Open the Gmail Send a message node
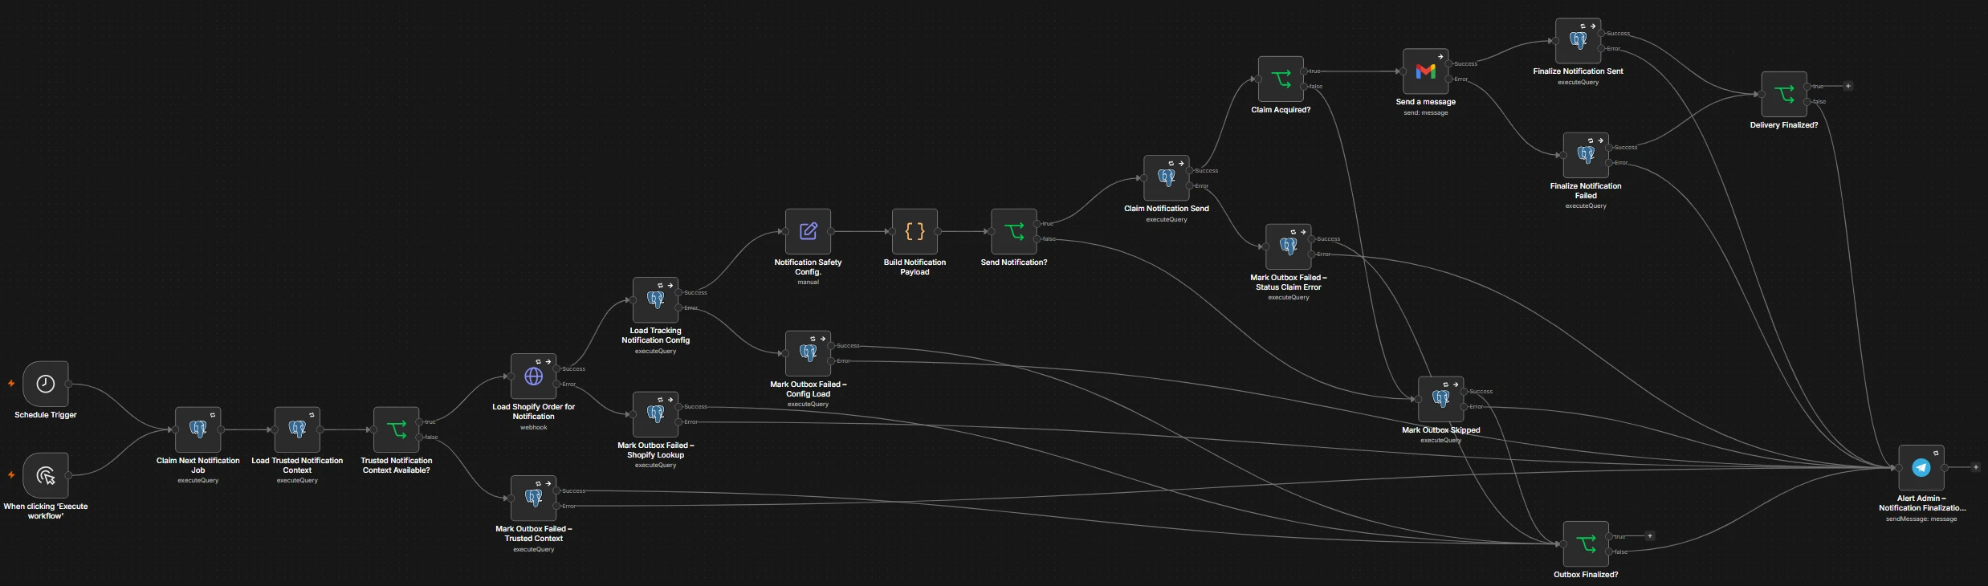 [x=1426, y=71]
